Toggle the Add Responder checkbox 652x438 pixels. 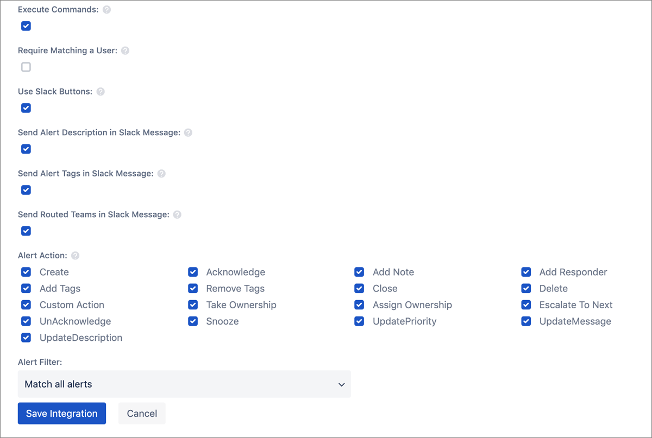point(526,272)
